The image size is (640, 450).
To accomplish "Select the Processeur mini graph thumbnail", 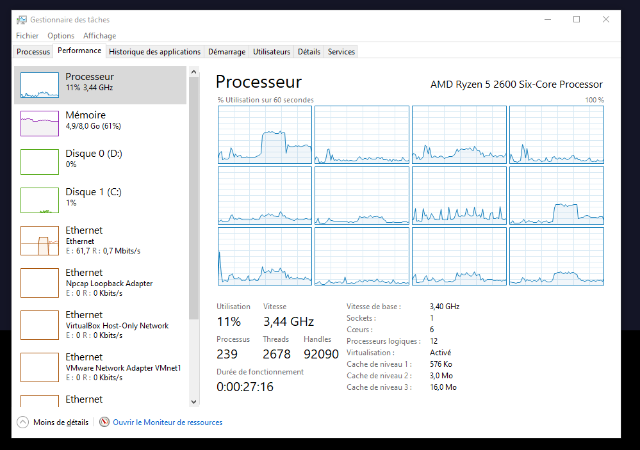I will [40, 85].
